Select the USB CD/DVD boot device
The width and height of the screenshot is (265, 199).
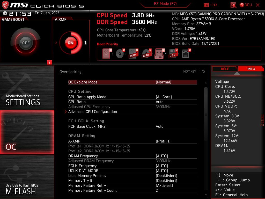(x=147, y=54)
